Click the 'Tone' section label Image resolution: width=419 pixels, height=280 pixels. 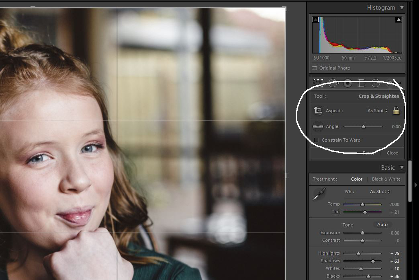click(347, 225)
